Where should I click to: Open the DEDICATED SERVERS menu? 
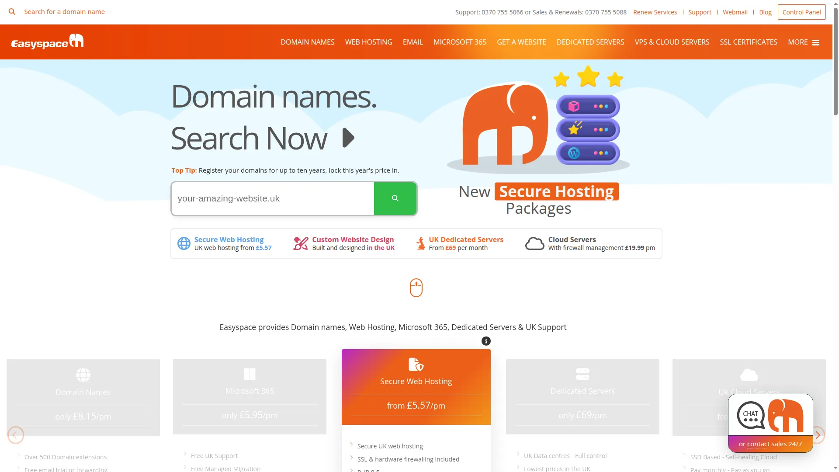point(590,42)
